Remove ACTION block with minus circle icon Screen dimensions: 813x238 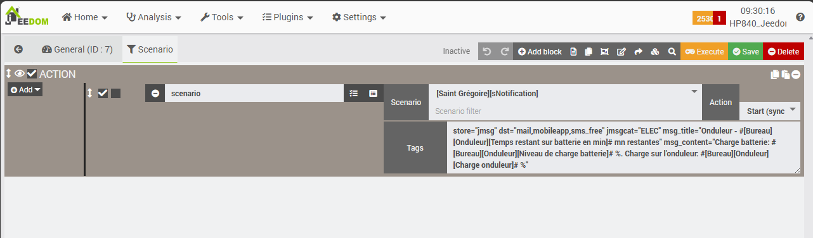point(795,75)
